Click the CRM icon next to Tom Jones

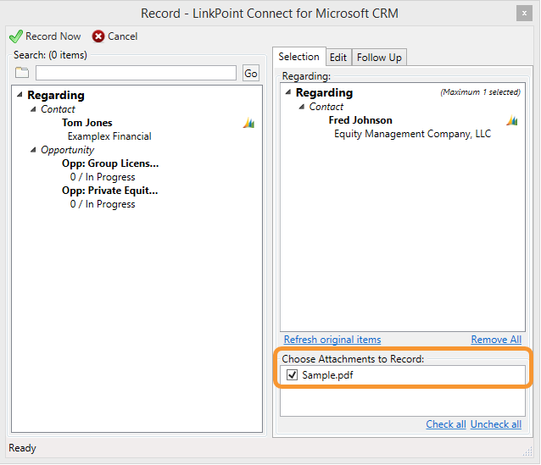point(248,123)
